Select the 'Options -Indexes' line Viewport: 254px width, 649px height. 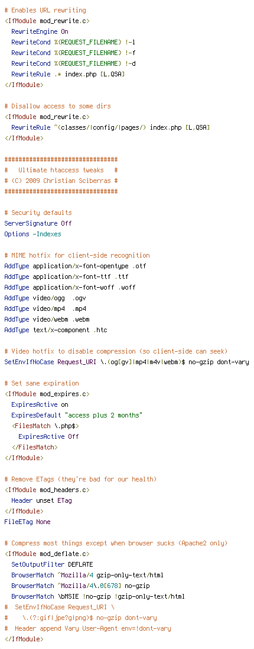point(32,234)
